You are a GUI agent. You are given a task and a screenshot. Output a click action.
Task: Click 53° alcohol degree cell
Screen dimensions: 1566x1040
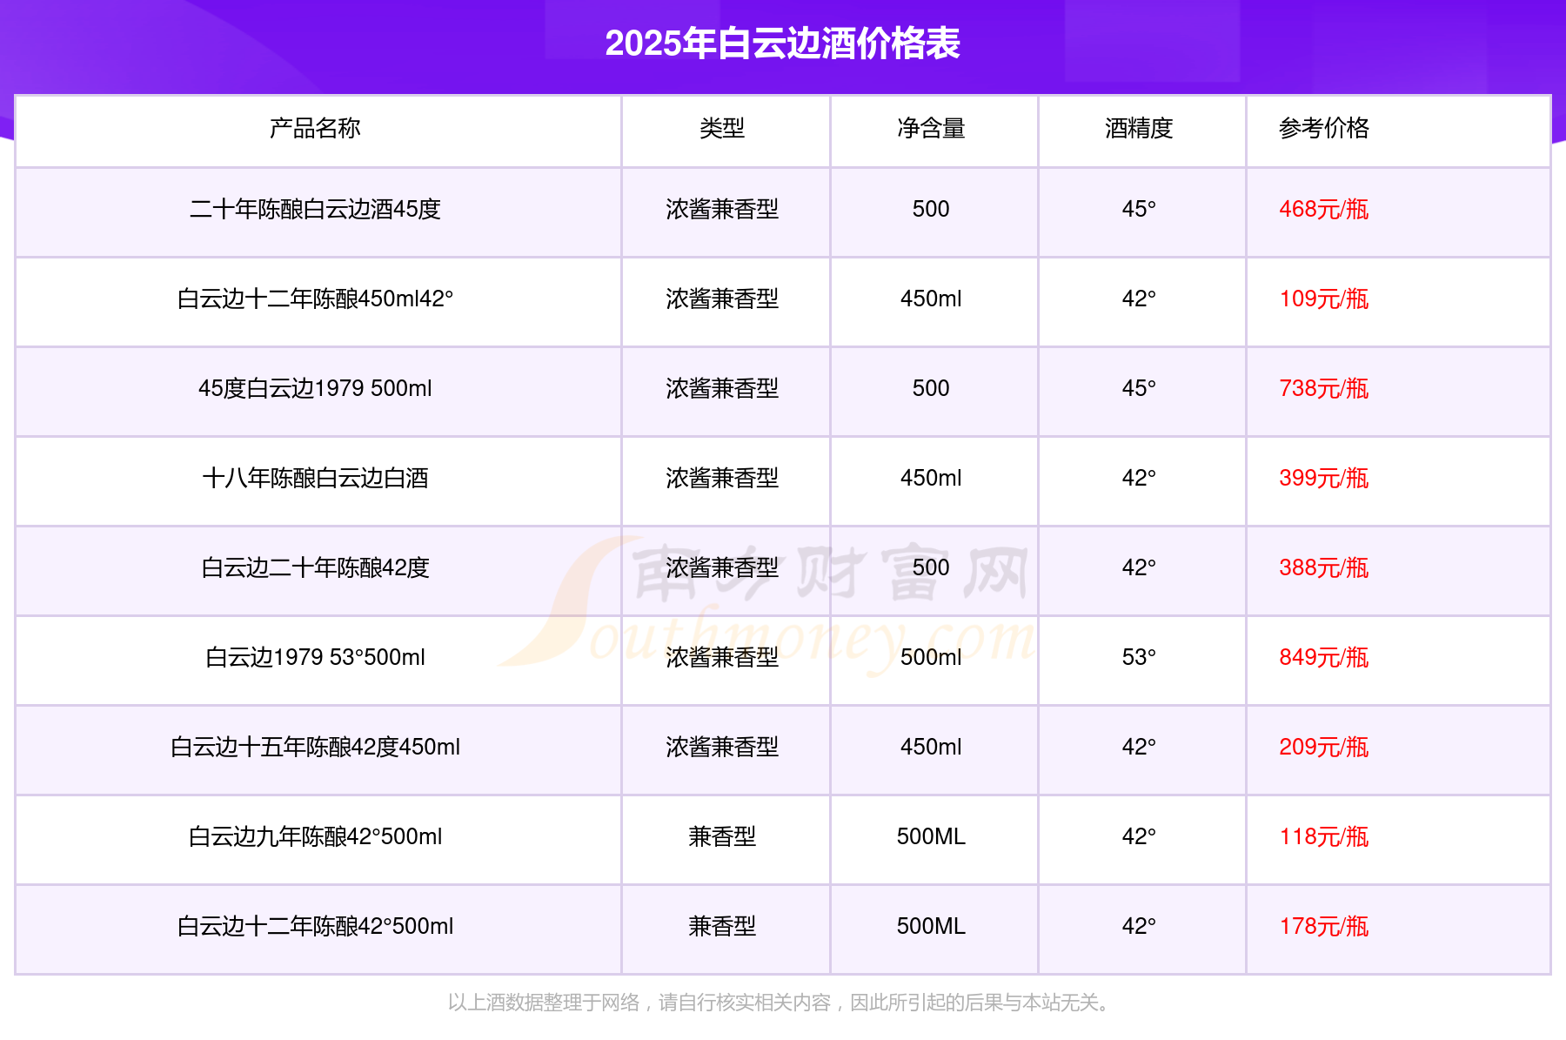pos(1139,657)
